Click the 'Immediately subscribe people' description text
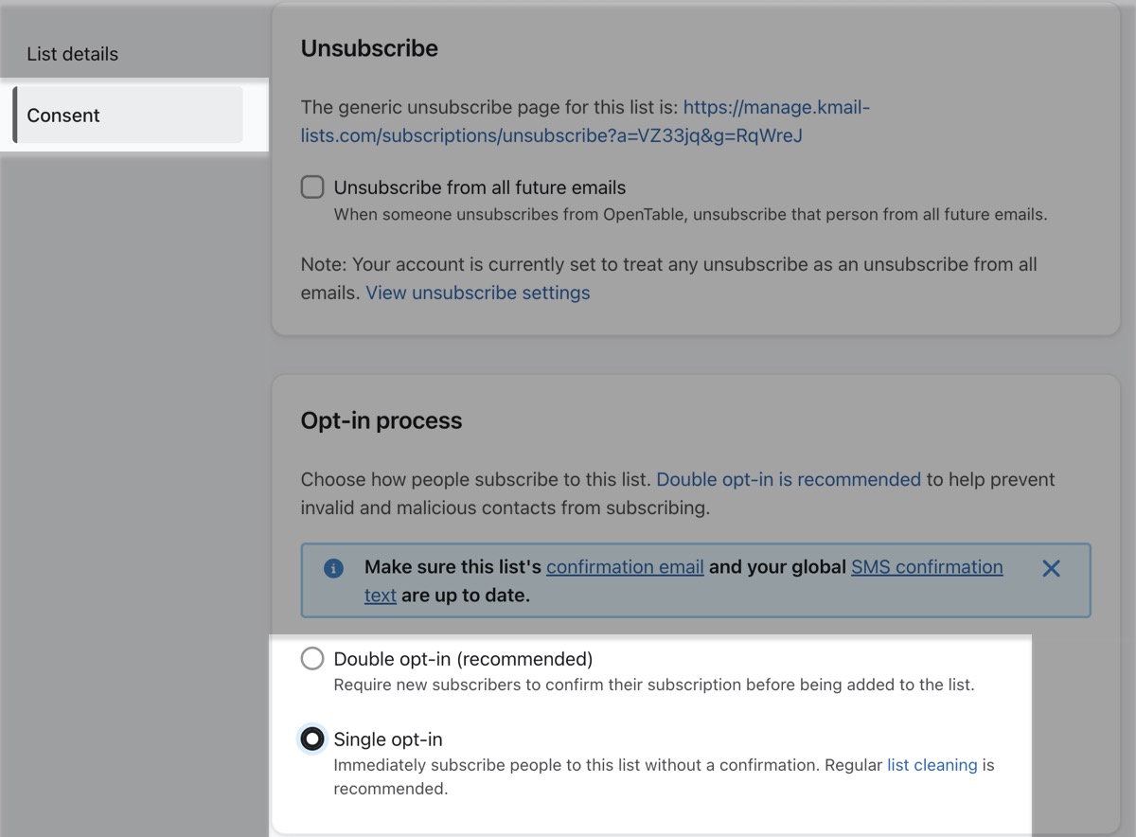This screenshot has width=1136, height=837. (606, 765)
